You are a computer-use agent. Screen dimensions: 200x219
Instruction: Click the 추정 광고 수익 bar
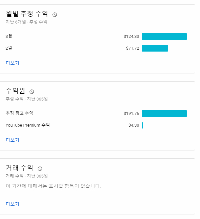pyautogui.click(x=164, y=114)
